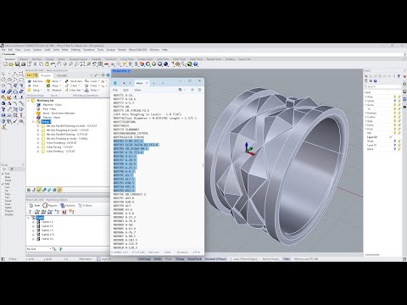Screen dimensions: 407x305
Task: Toggle the Mid object snap checkbox
Action: coord(3,184)
